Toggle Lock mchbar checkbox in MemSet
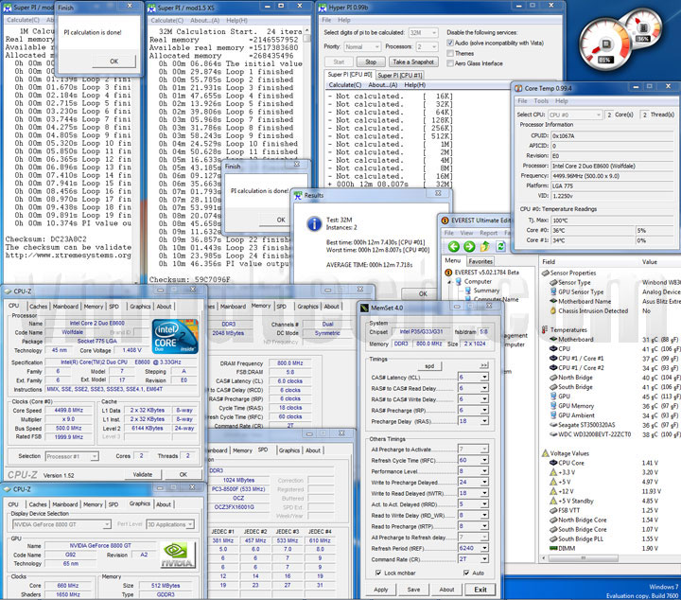This screenshot has width=681, height=600. coord(378,574)
